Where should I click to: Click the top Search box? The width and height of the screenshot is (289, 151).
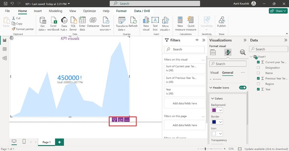pos(155,4)
